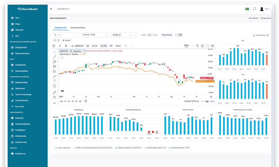Expand the Spara save dropdown arrow

[x=192, y=46]
